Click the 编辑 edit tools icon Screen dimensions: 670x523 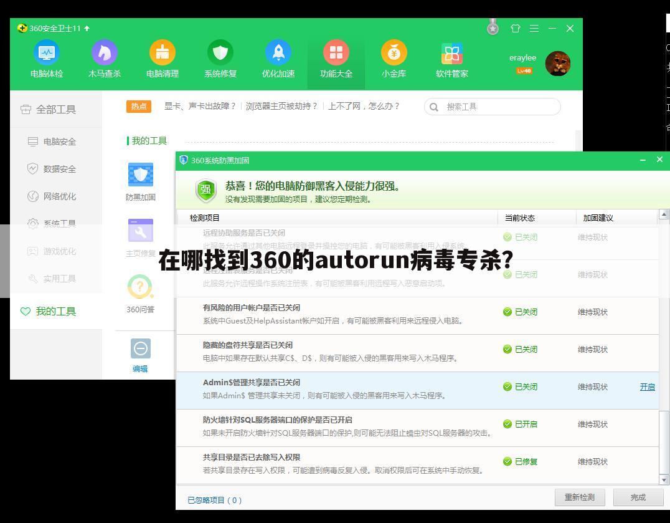click(141, 348)
